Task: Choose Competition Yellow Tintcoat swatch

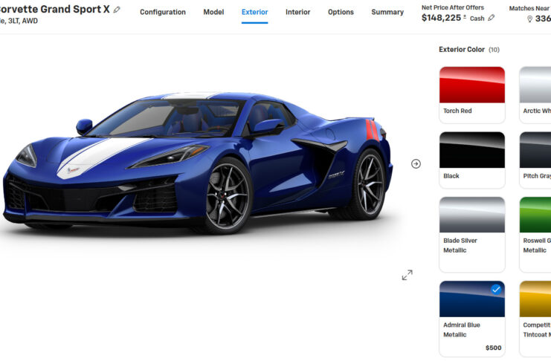Action: point(535,319)
